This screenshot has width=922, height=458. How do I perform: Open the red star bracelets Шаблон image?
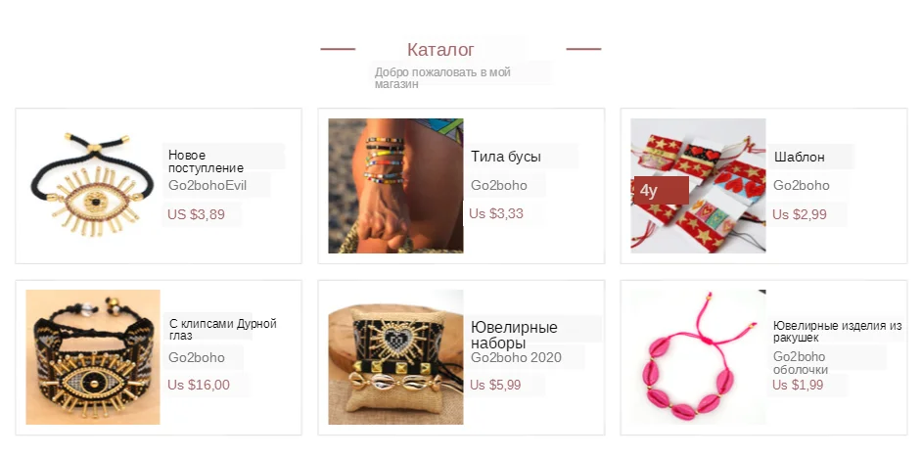(x=698, y=186)
